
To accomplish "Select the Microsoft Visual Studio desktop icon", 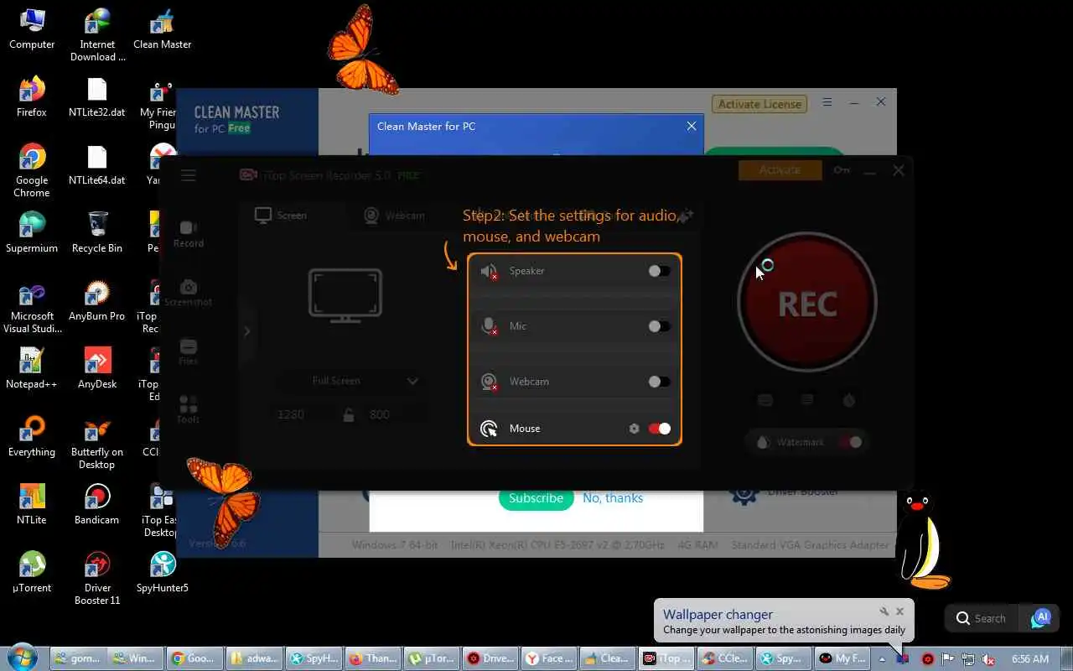I will (32, 306).
